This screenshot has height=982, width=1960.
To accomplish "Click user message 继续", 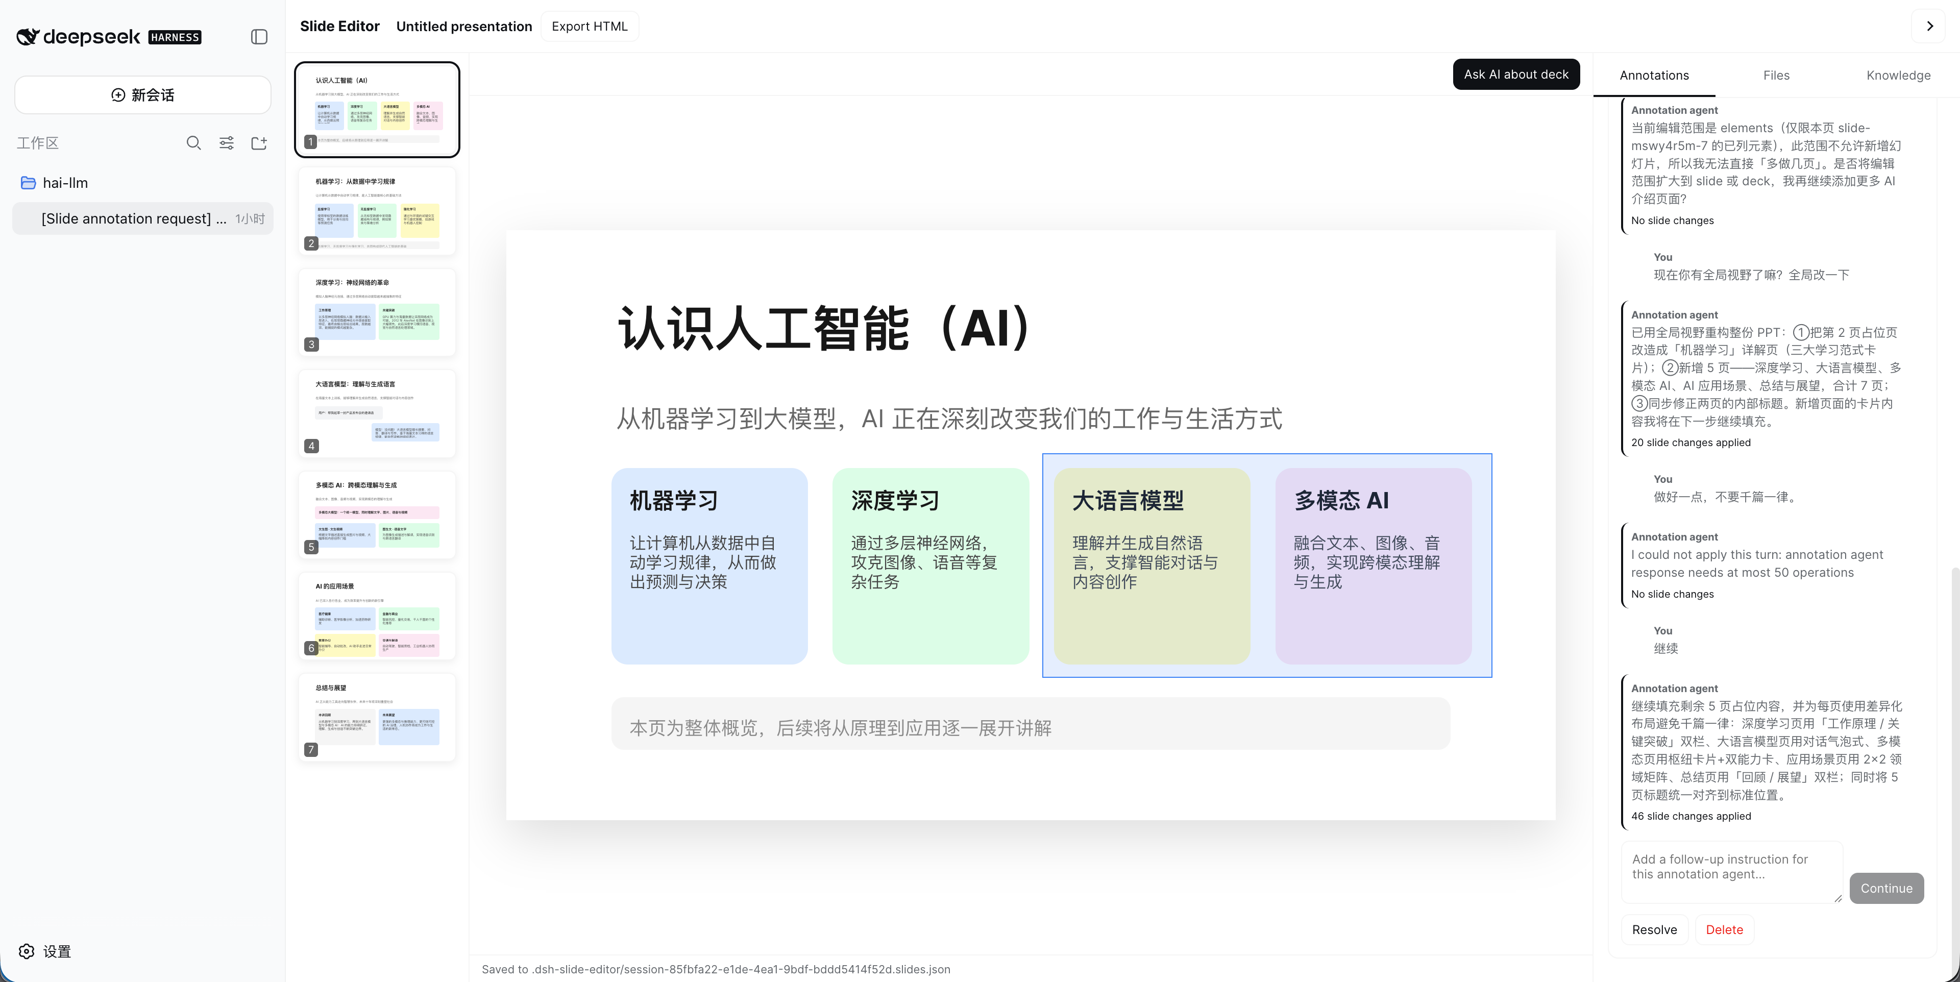I will tap(1665, 648).
